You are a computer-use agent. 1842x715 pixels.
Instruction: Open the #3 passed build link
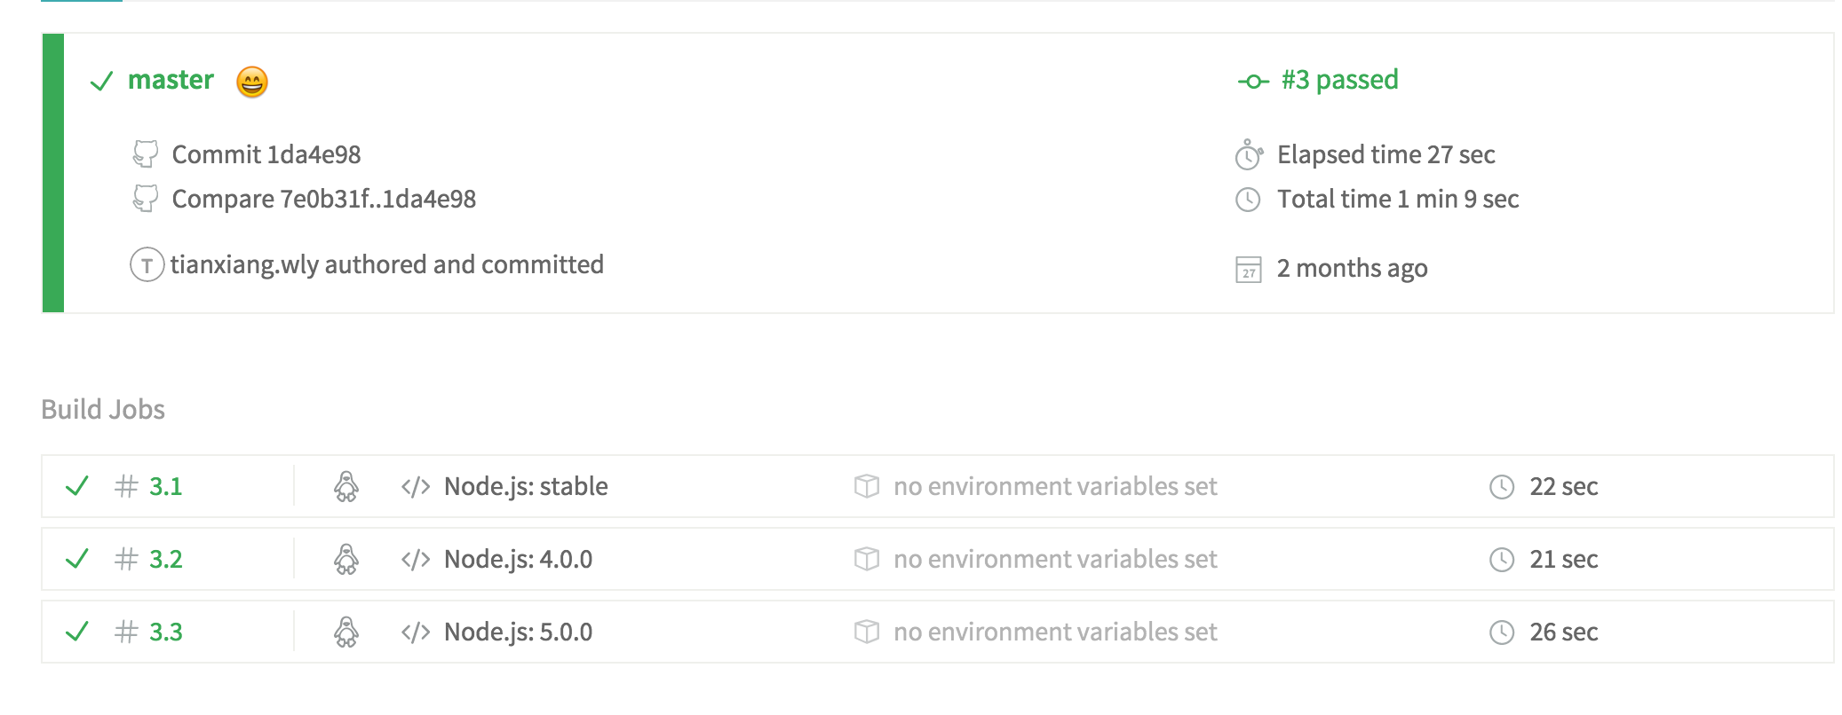(x=1338, y=80)
